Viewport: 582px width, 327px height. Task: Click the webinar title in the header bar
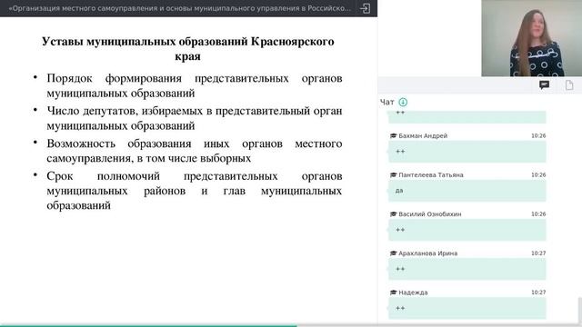(180, 8)
